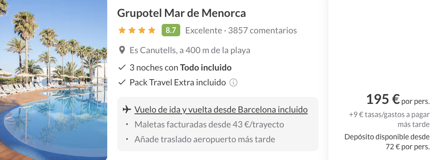Click the Todo incluido text
Viewport: 438px width, 160px height.
[205, 68]
